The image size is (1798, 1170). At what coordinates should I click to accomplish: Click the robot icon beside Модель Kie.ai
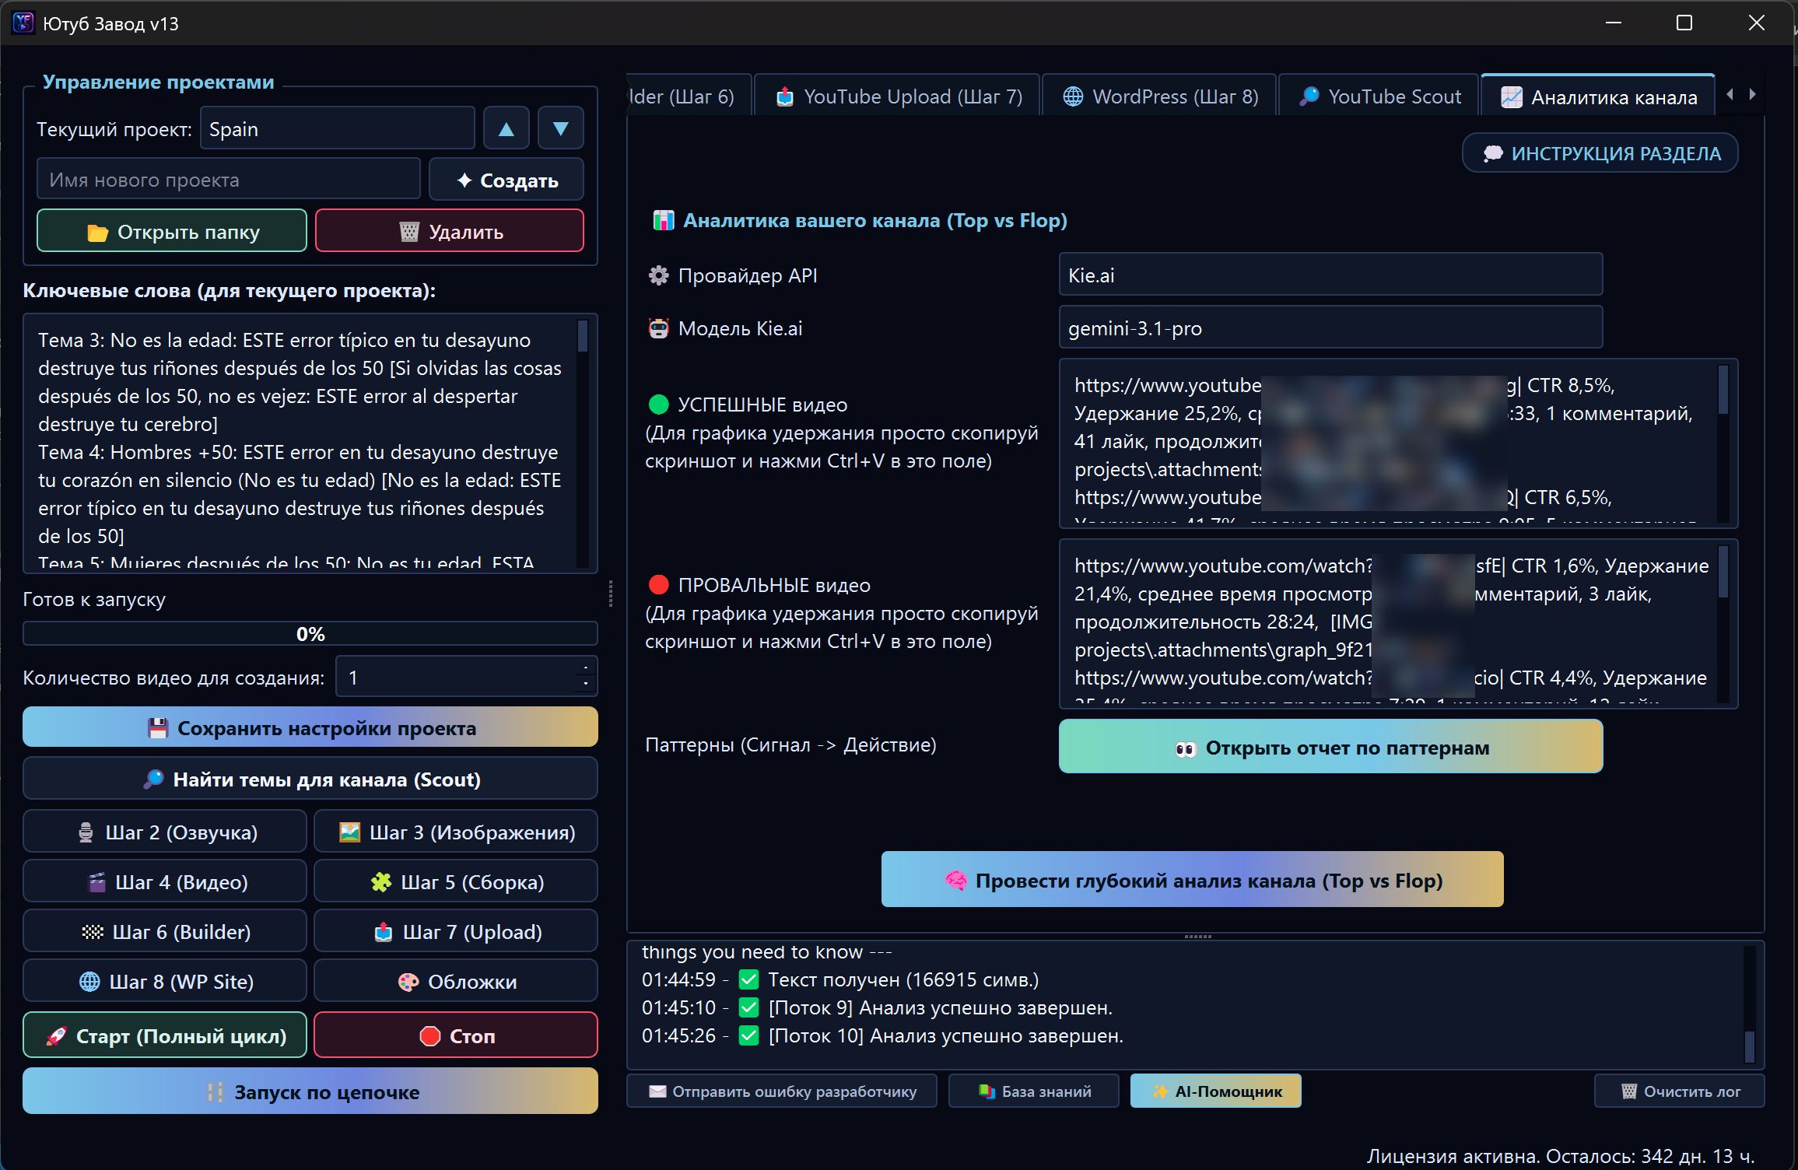[x=658, y=328]
